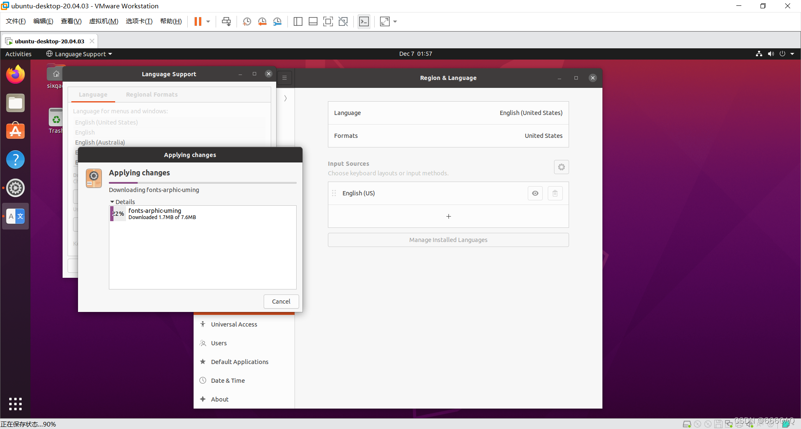801x429 pixels.
Task: Click Language Support icon in dock
Action: (x=15, y=216)
